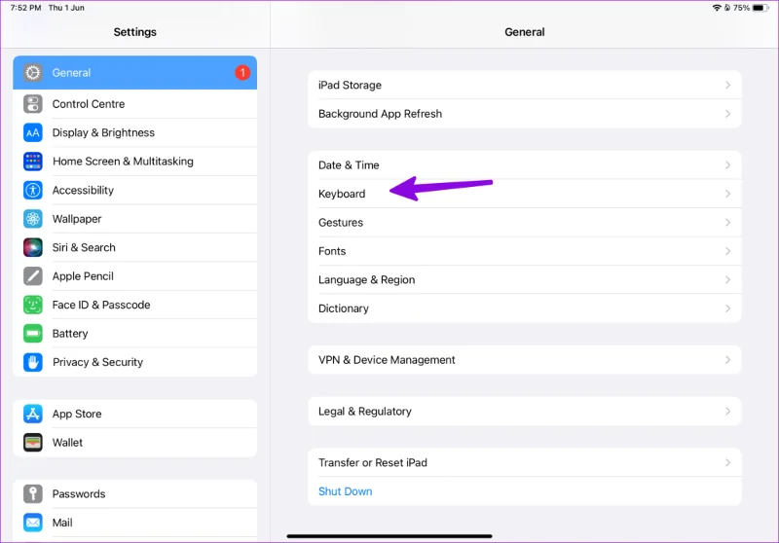Open Wallpaper settings
779x543 pixels.
click(x=135, y=219)
